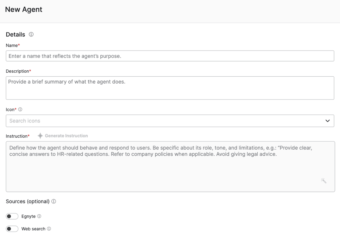Click the info icon next to Icon label

20,109
